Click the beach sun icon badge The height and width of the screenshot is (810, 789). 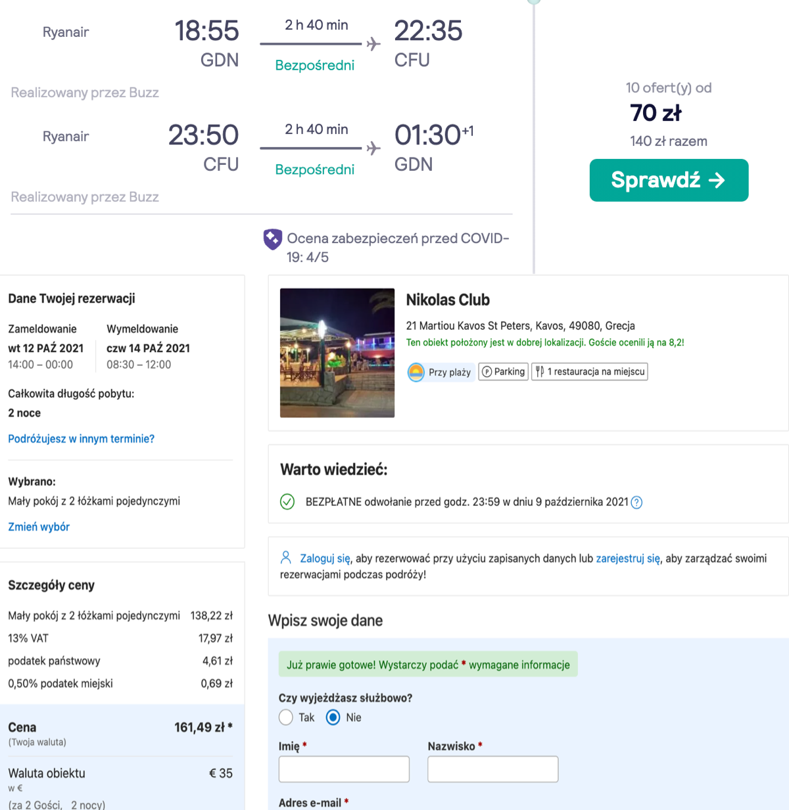coord(416,372)
